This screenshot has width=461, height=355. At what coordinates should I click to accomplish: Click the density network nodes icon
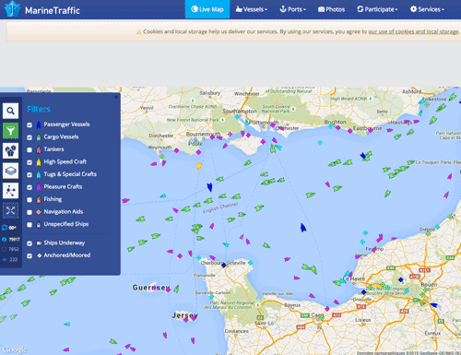10,191
